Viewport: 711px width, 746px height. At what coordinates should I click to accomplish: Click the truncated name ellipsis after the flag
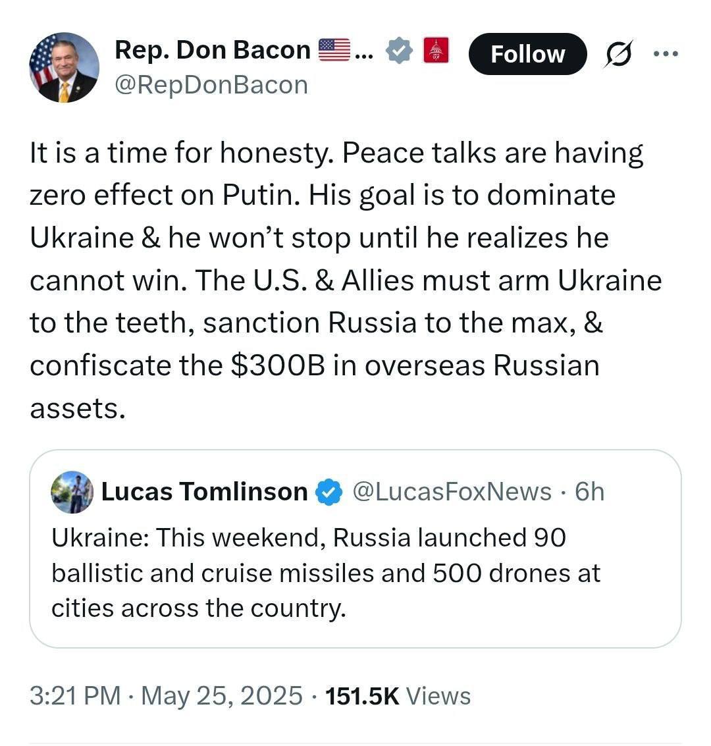(363, 53)
